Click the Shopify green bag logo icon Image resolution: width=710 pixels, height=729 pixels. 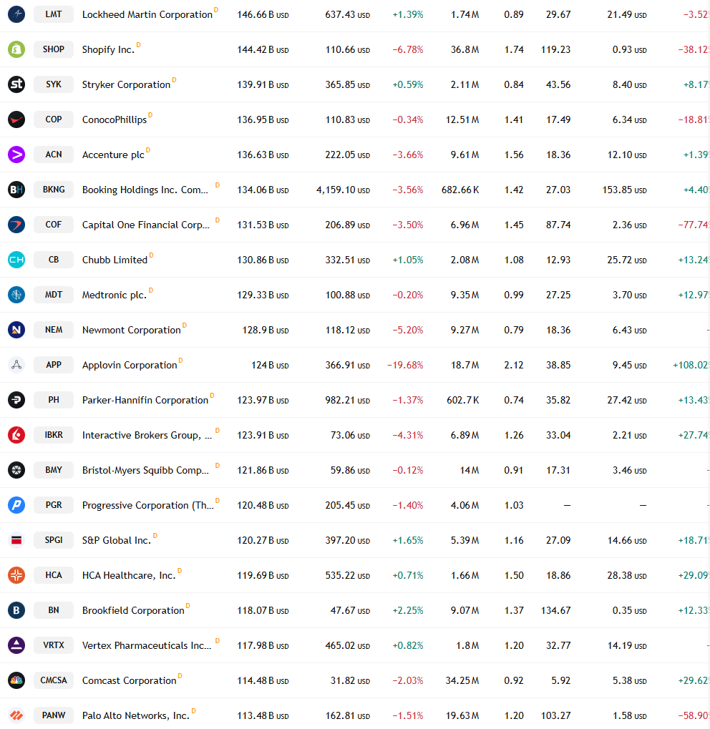(x=16, y=49)
